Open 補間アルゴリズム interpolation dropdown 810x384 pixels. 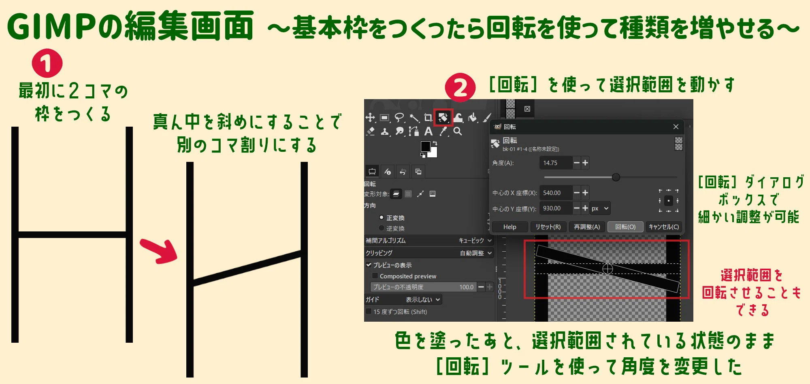click(429, 240)
